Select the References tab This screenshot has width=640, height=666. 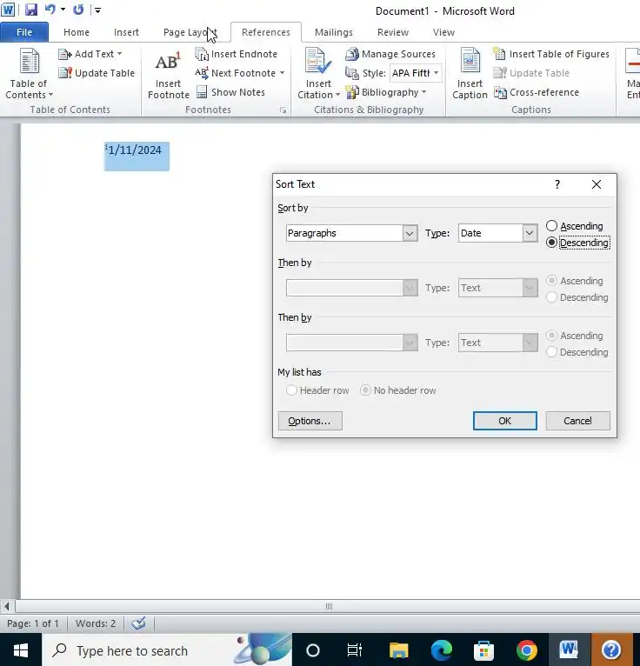266,32
